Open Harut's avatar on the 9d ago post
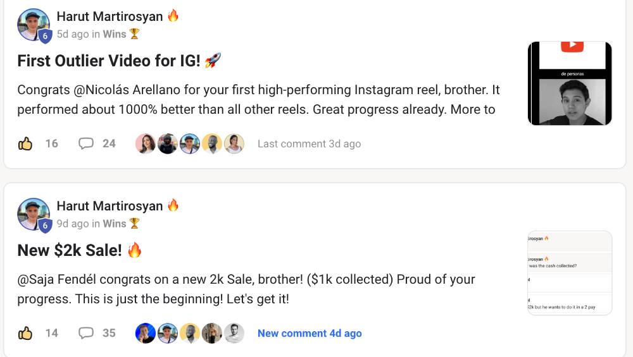Viewport: 633px width, 357px height. click(x=34, y=214)
